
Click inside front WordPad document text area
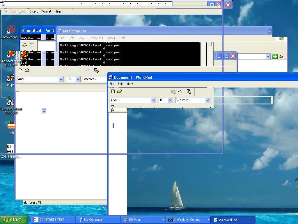click(x=118, y=164)
